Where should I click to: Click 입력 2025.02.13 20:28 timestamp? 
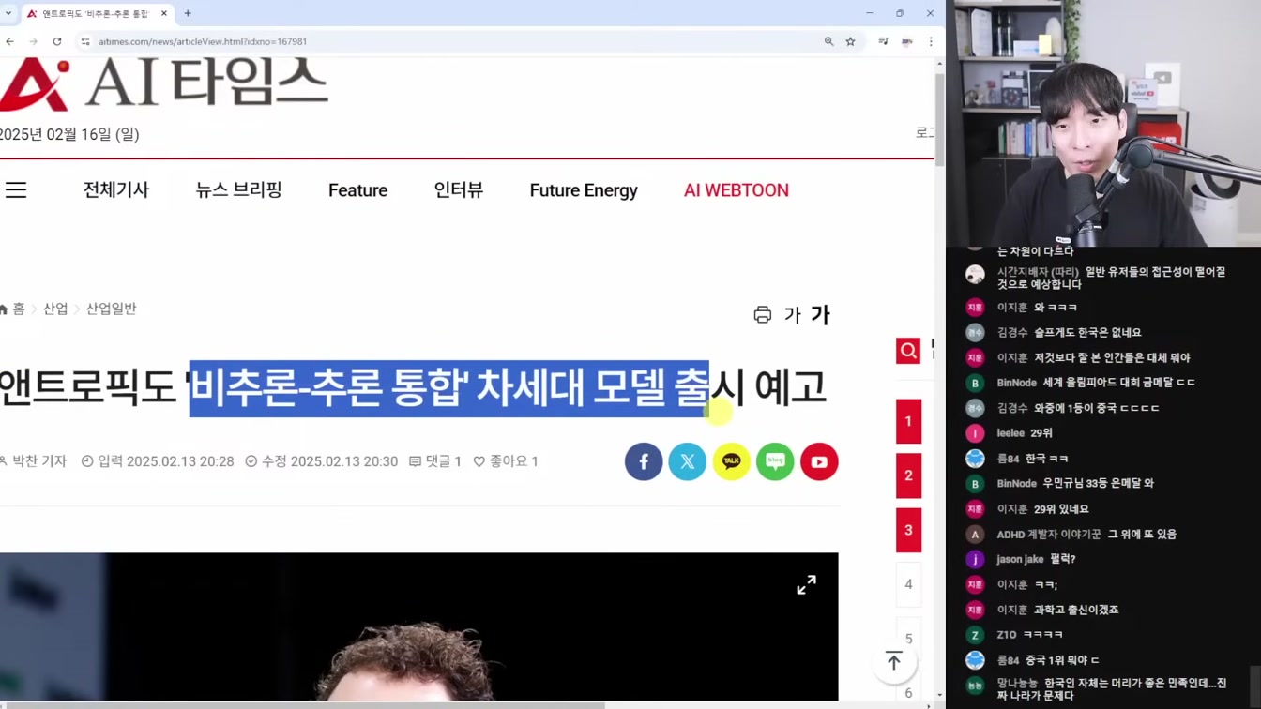pyautogui.click(x=158, y=461)
